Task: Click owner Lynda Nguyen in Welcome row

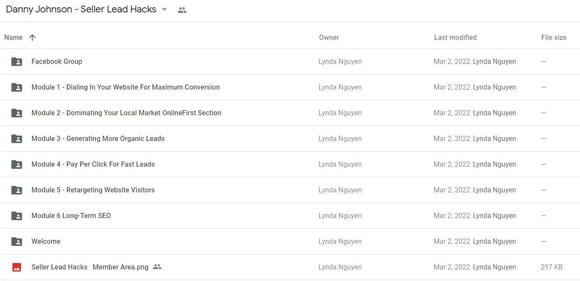Action: [x=340, y=241]
